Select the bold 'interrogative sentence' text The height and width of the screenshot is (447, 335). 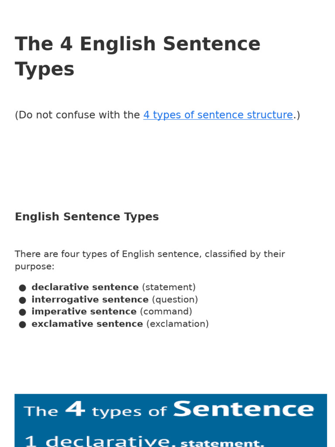(x=90, y=299)
